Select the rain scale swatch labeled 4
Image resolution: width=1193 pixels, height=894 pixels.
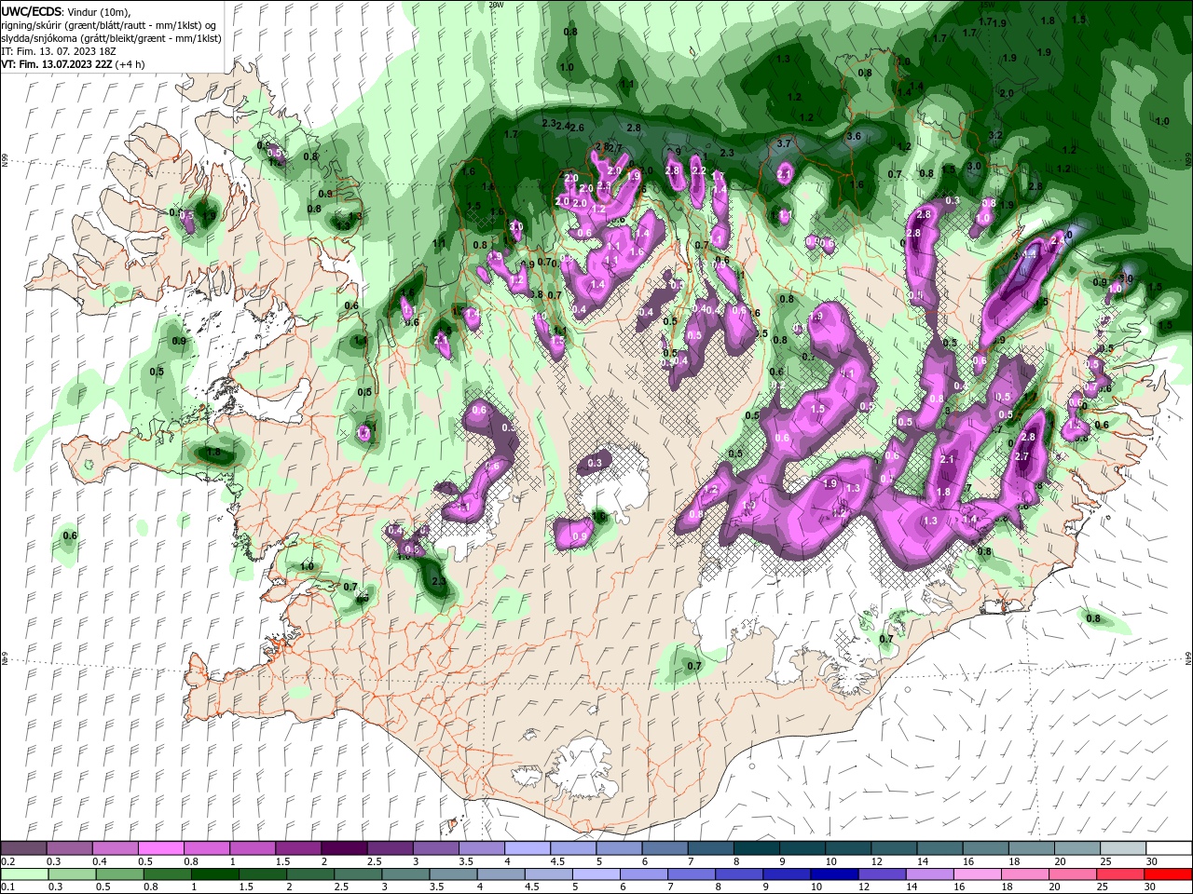501,874
